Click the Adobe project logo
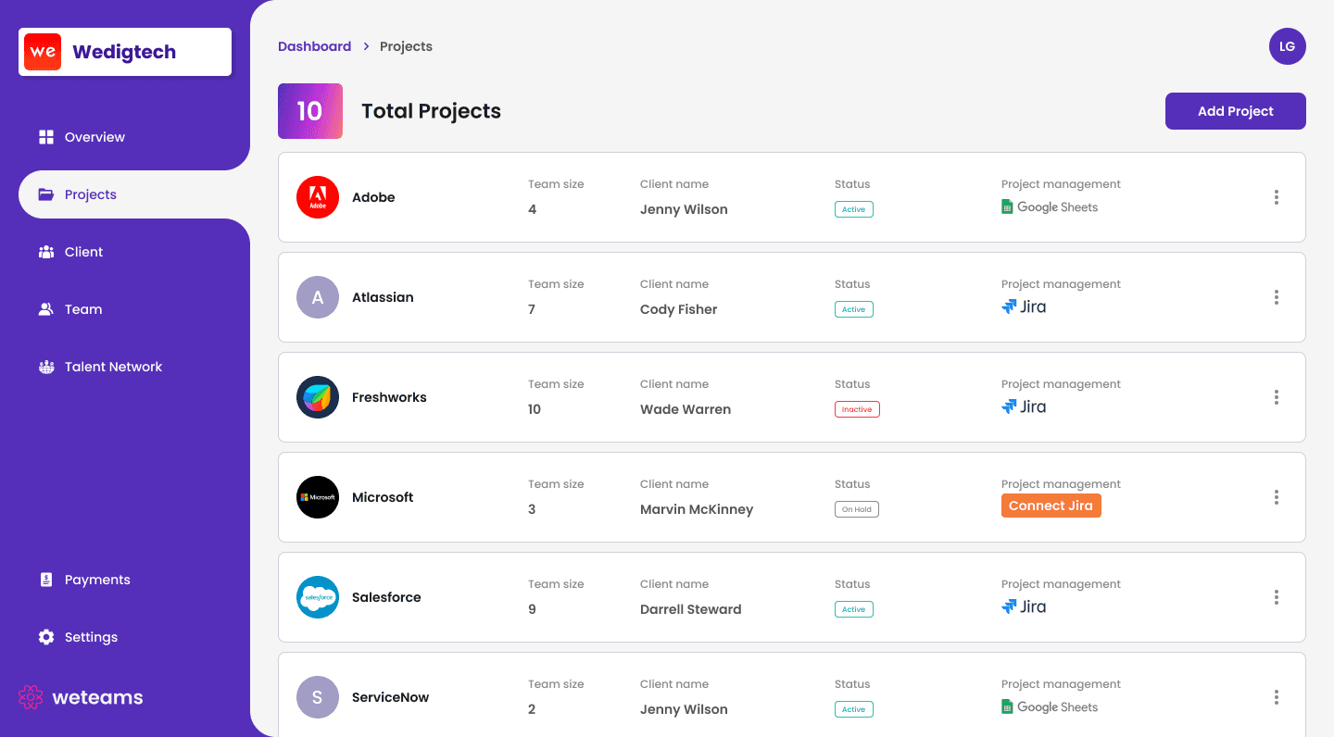Screen dimensions: 1334x737 [318, 197]
